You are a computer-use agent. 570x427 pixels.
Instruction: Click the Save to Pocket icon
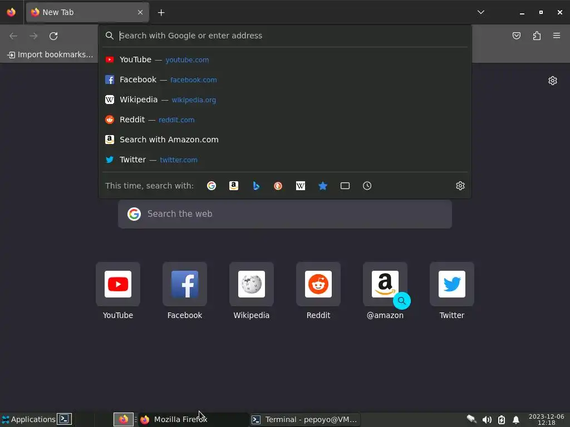[516, 36]
